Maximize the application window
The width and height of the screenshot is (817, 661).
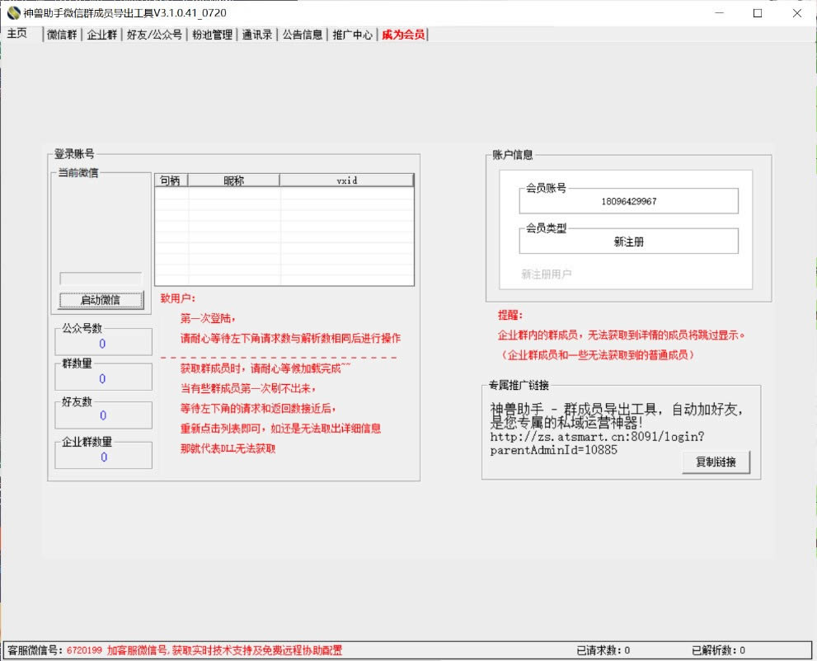757,13
